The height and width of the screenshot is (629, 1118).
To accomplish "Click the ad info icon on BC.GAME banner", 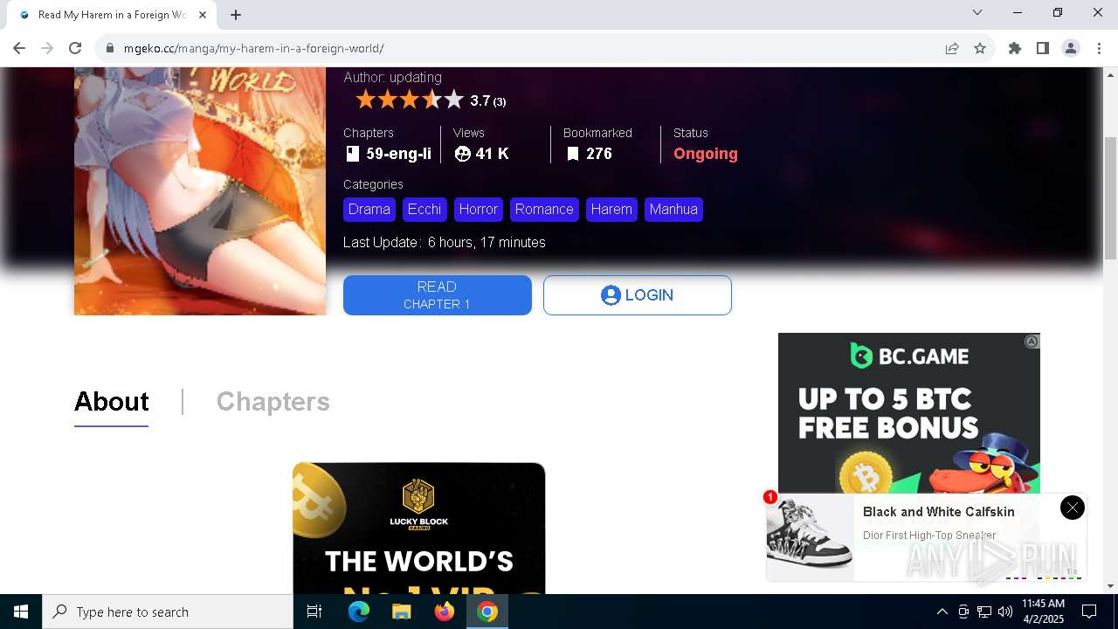I will point(1032,342).
